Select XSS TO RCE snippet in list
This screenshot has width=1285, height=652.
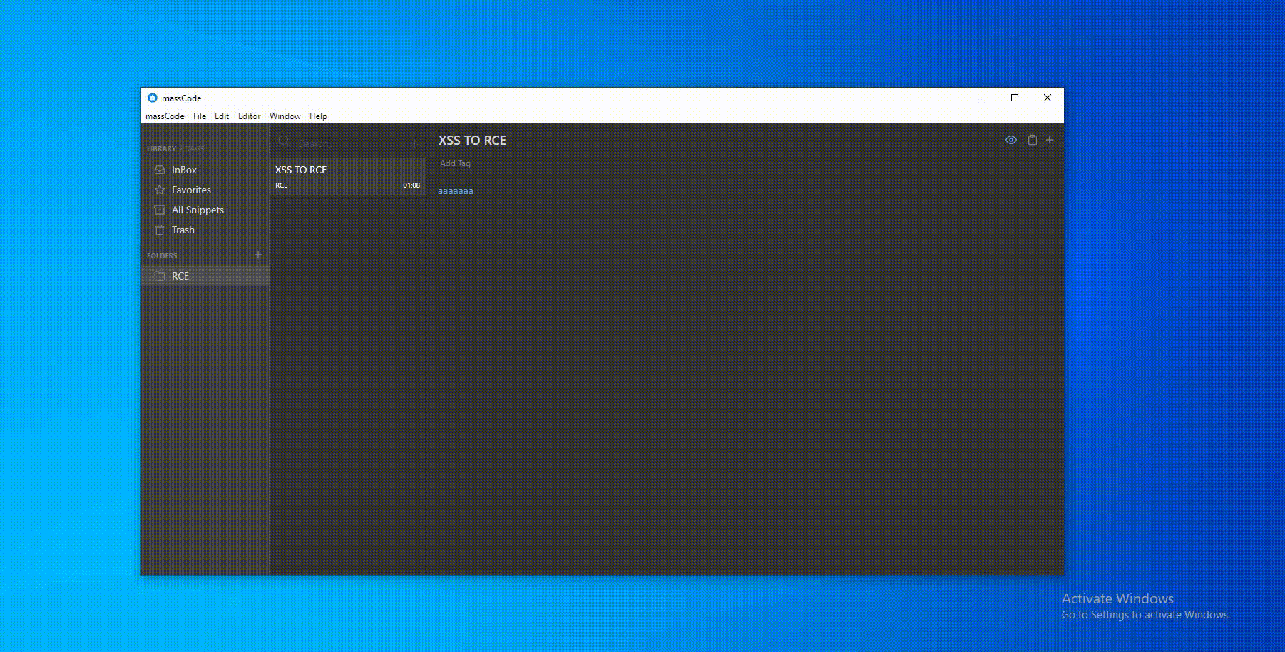coord(347,176)
